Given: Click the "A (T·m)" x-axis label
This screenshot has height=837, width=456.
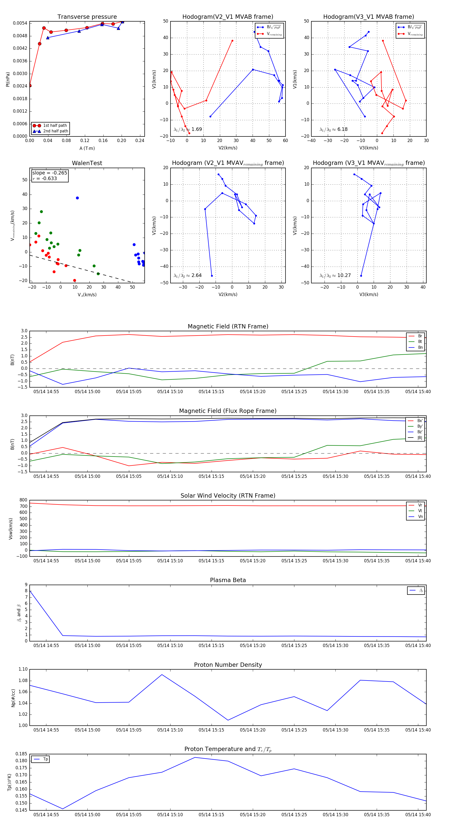Looking at the screenshot, I should (x=87, y=148).
